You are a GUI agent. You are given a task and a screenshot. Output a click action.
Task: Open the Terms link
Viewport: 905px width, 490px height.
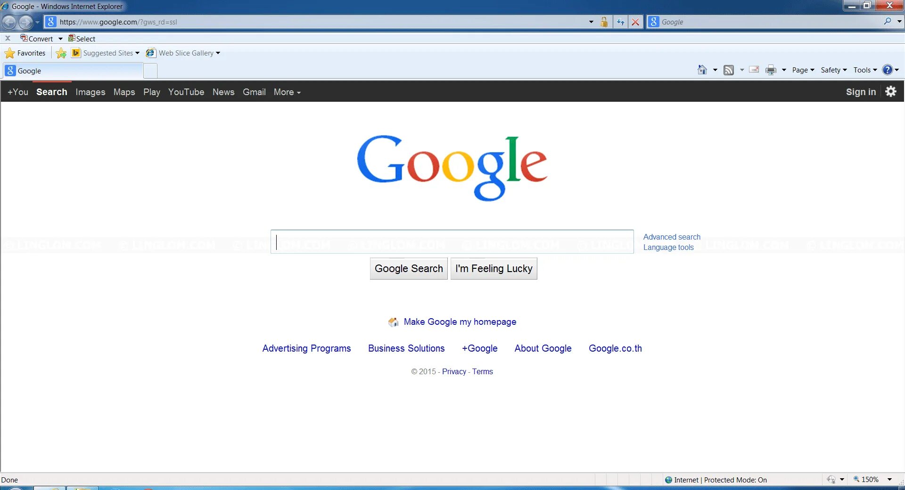point(483,371)
